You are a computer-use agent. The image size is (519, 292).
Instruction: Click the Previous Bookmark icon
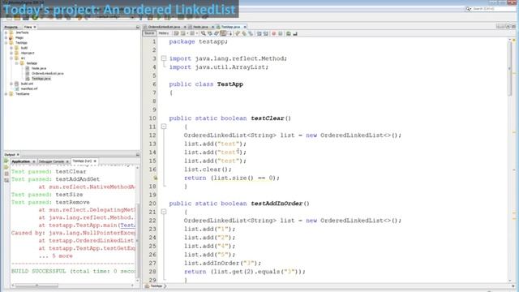pos(238,33)
